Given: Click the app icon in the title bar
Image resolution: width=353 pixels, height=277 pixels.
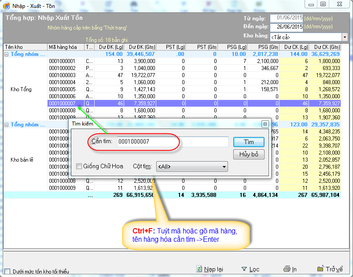Looking at the screenshot, I should [x=6, y=5].
